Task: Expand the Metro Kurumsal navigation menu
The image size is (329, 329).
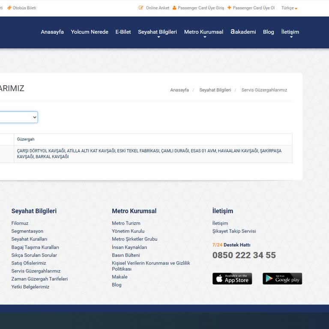Action: point(203,33)
